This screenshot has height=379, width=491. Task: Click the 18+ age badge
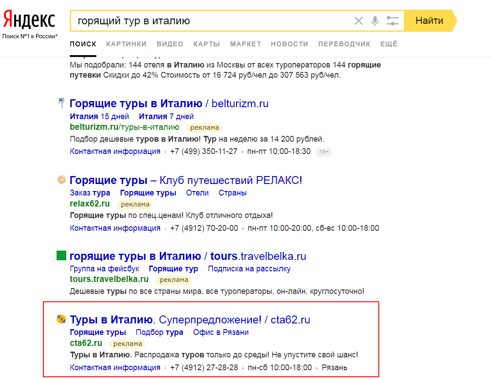click(x=324, y=152)
